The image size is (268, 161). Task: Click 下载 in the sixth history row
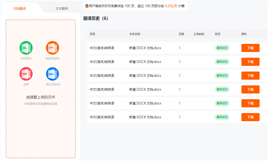[251, 117]
